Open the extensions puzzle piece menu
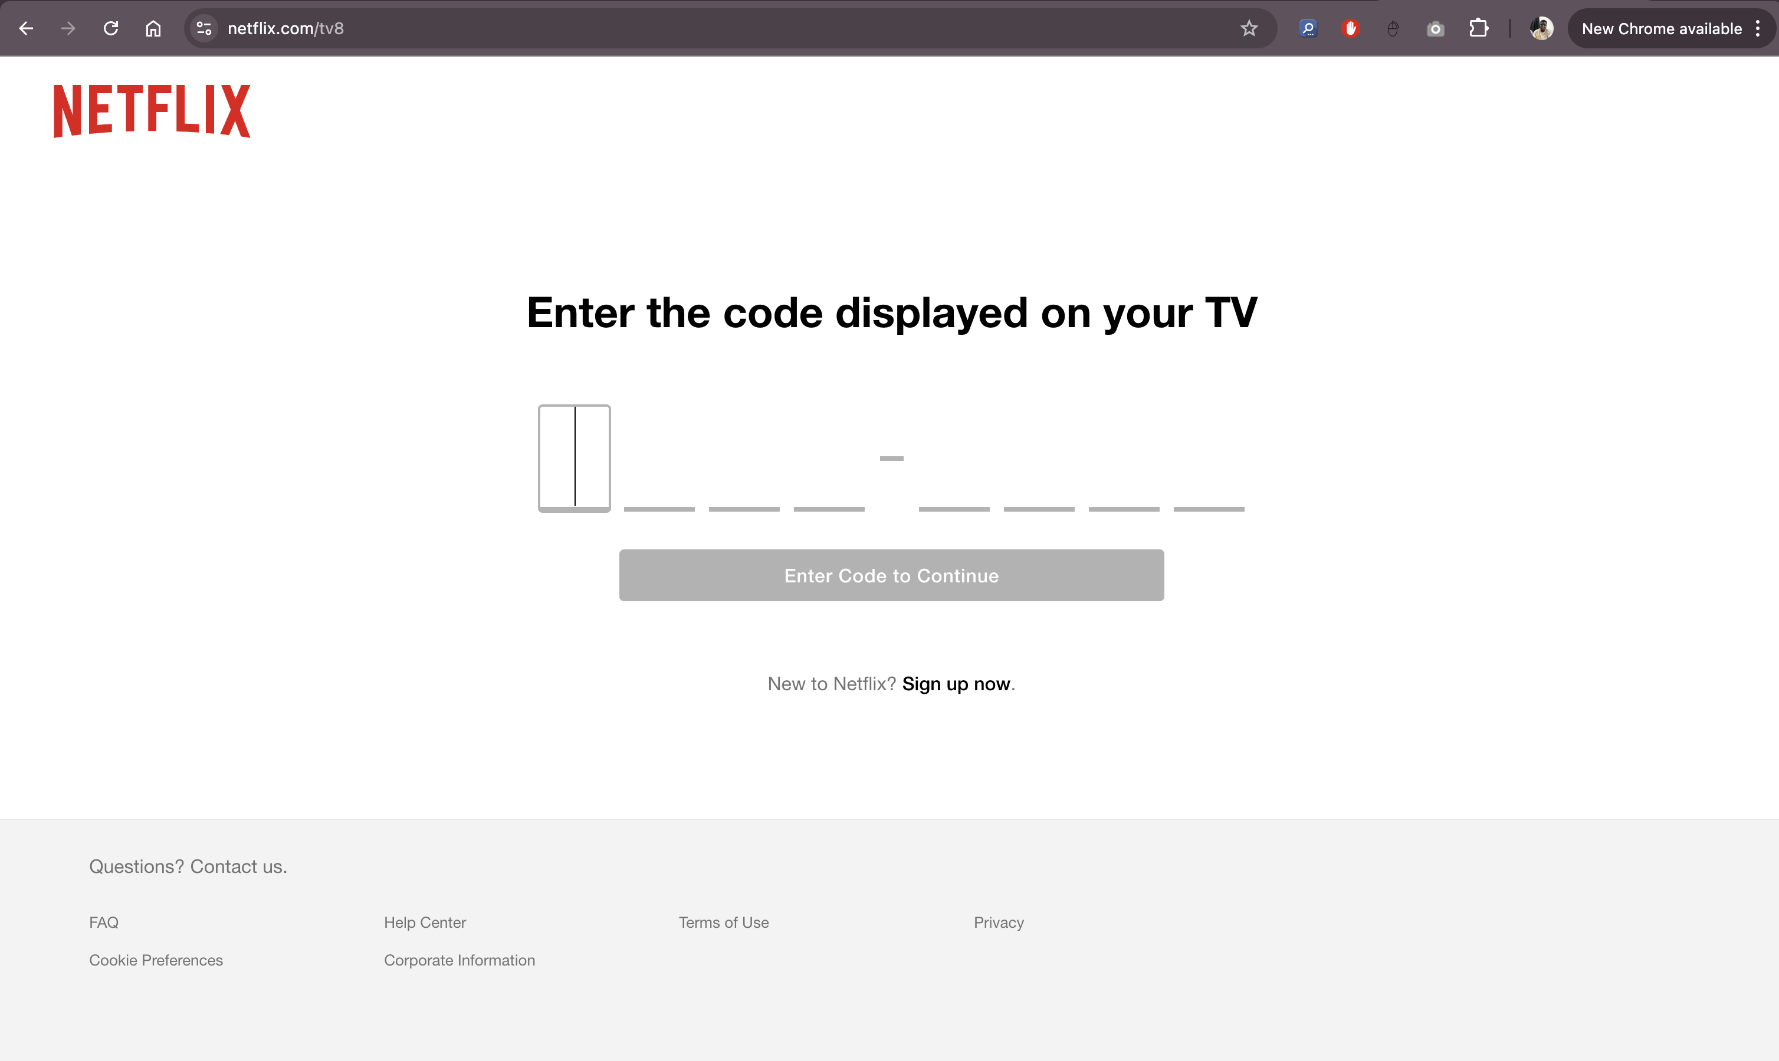1779x1061 pixels. coord(1478,29)
